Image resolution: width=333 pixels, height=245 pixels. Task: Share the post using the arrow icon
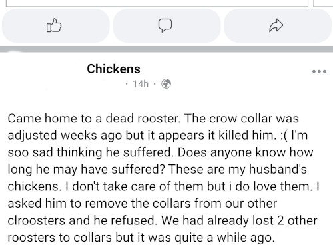coord(278,26)
